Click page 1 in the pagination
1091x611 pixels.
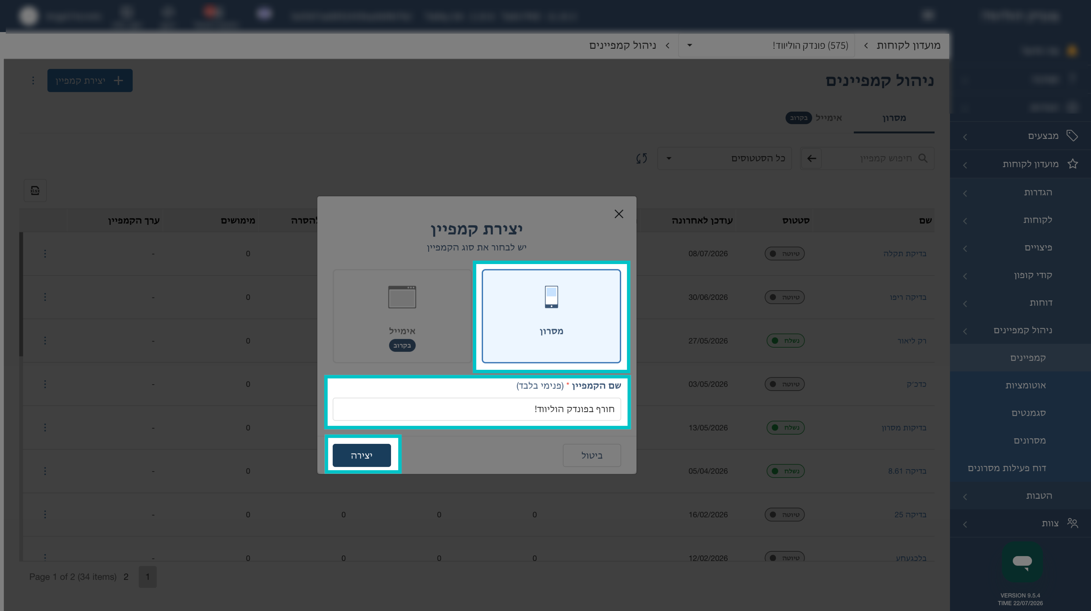[x=147, y=577]
